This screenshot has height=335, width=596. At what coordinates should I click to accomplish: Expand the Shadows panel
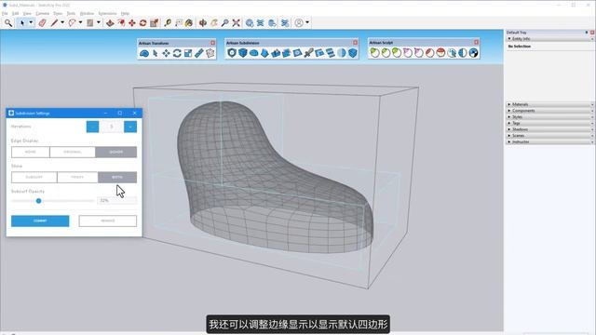coord(509,129)
